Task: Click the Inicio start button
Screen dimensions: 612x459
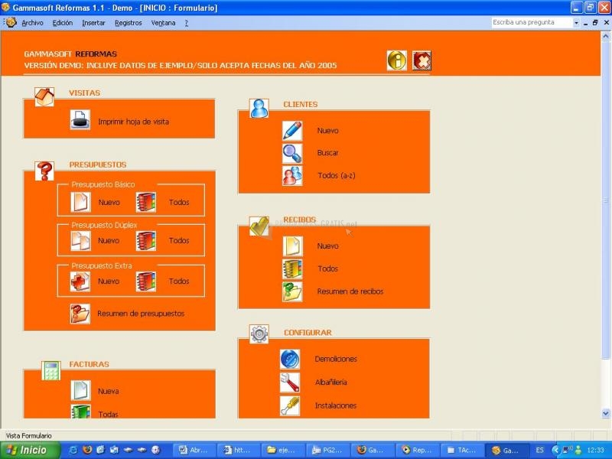Action: (31, 450)
